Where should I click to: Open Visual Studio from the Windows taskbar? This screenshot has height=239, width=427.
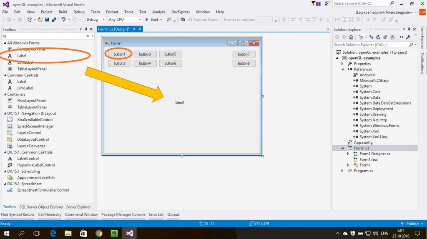point(130,233)
